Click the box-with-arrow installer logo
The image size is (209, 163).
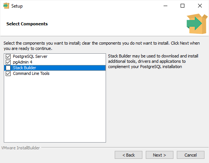tap(197, 24)
